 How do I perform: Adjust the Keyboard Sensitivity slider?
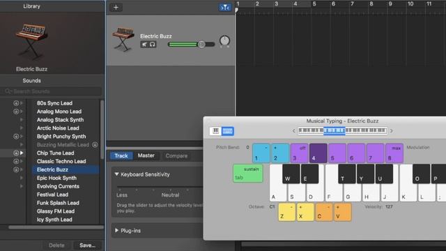point(160,188)
